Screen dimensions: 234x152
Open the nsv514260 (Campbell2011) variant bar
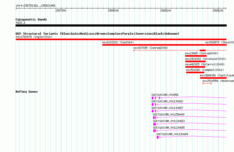(x=195, y=72)
